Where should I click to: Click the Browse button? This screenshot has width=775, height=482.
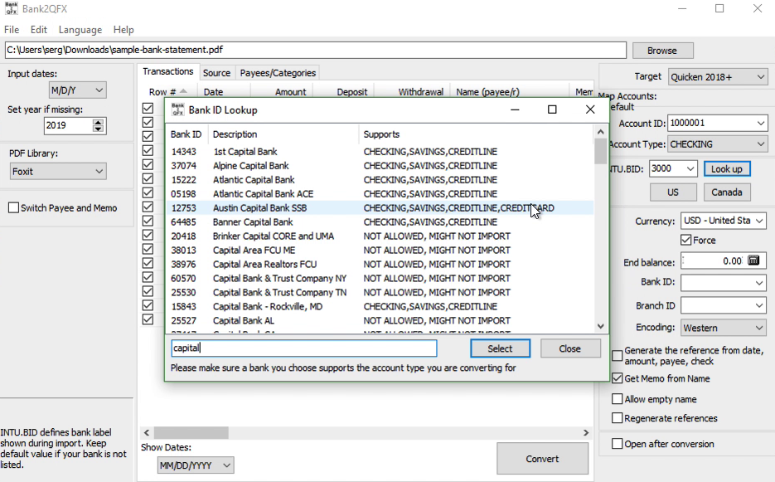point(662,51)
